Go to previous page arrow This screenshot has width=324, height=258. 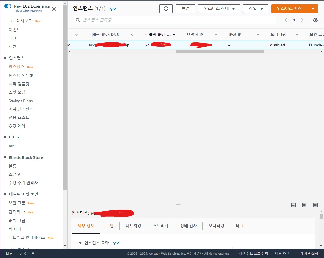pyautogui.click(x=286, y=20)
